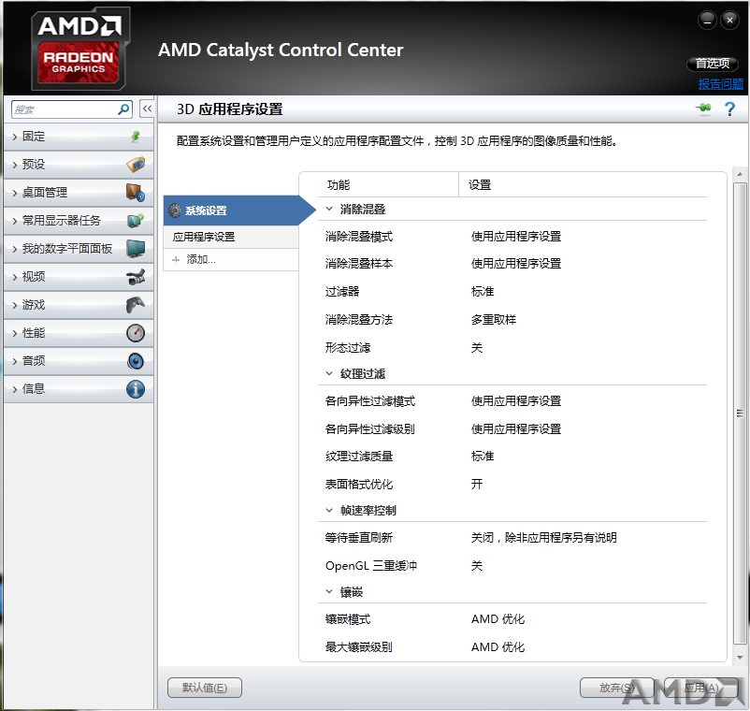The height and width of the screenshot is (711, 750).
Task: Open the 游戏 menu item
Action: (x=79, y=305)
